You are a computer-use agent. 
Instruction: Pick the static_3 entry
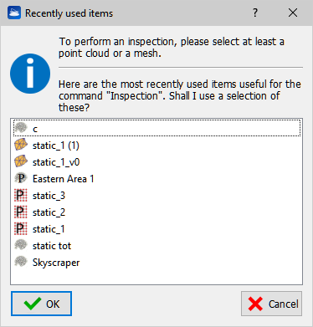[x=156, y=196]
